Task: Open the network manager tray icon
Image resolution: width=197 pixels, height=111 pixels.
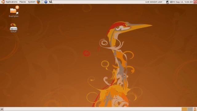Action: coord(167,2)
